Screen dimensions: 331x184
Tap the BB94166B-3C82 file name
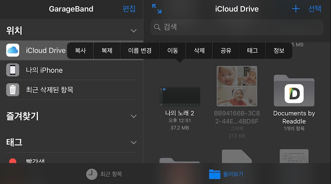(x=237, y=117)
